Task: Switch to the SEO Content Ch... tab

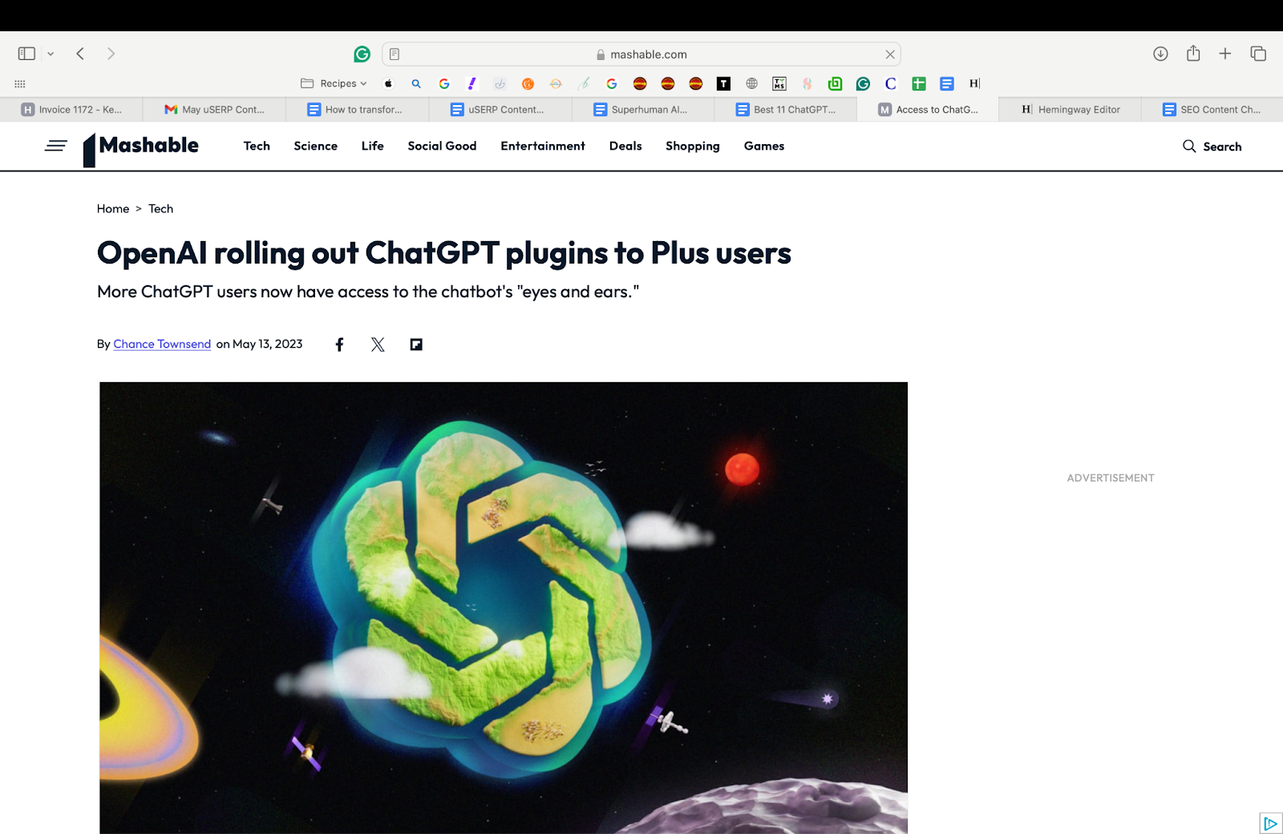Action: pos(1212,110)
